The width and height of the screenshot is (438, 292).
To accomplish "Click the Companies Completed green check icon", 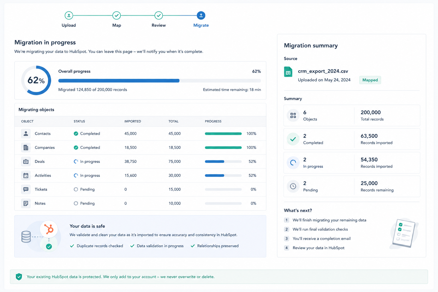I will coord(76,147).
